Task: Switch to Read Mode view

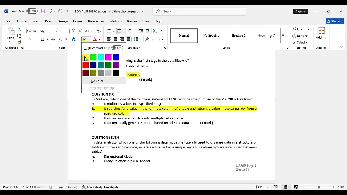Action: click(276, 187)
